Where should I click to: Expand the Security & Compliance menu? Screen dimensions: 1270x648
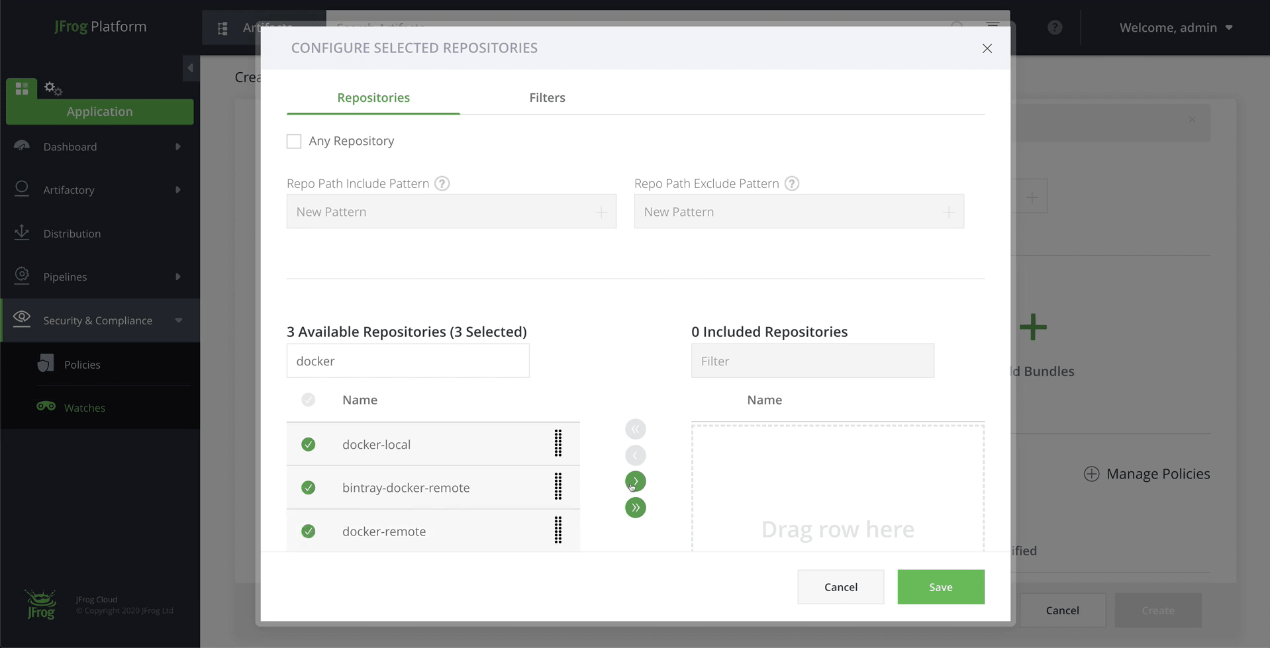tap(97, 320)
